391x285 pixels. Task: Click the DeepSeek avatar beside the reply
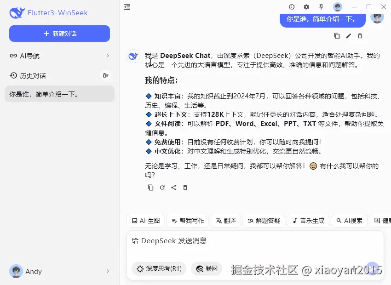tap(133, 56)
